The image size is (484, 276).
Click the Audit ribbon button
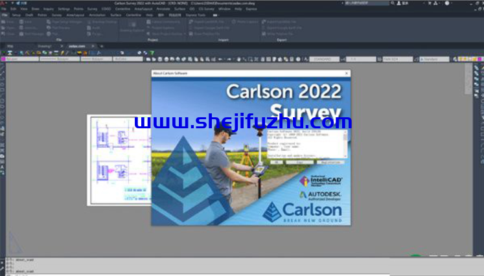[93, 28]
